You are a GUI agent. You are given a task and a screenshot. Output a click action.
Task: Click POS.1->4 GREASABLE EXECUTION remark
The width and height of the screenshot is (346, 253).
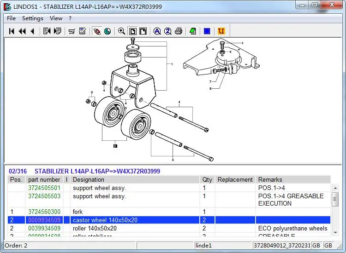(x=291, y=200)
